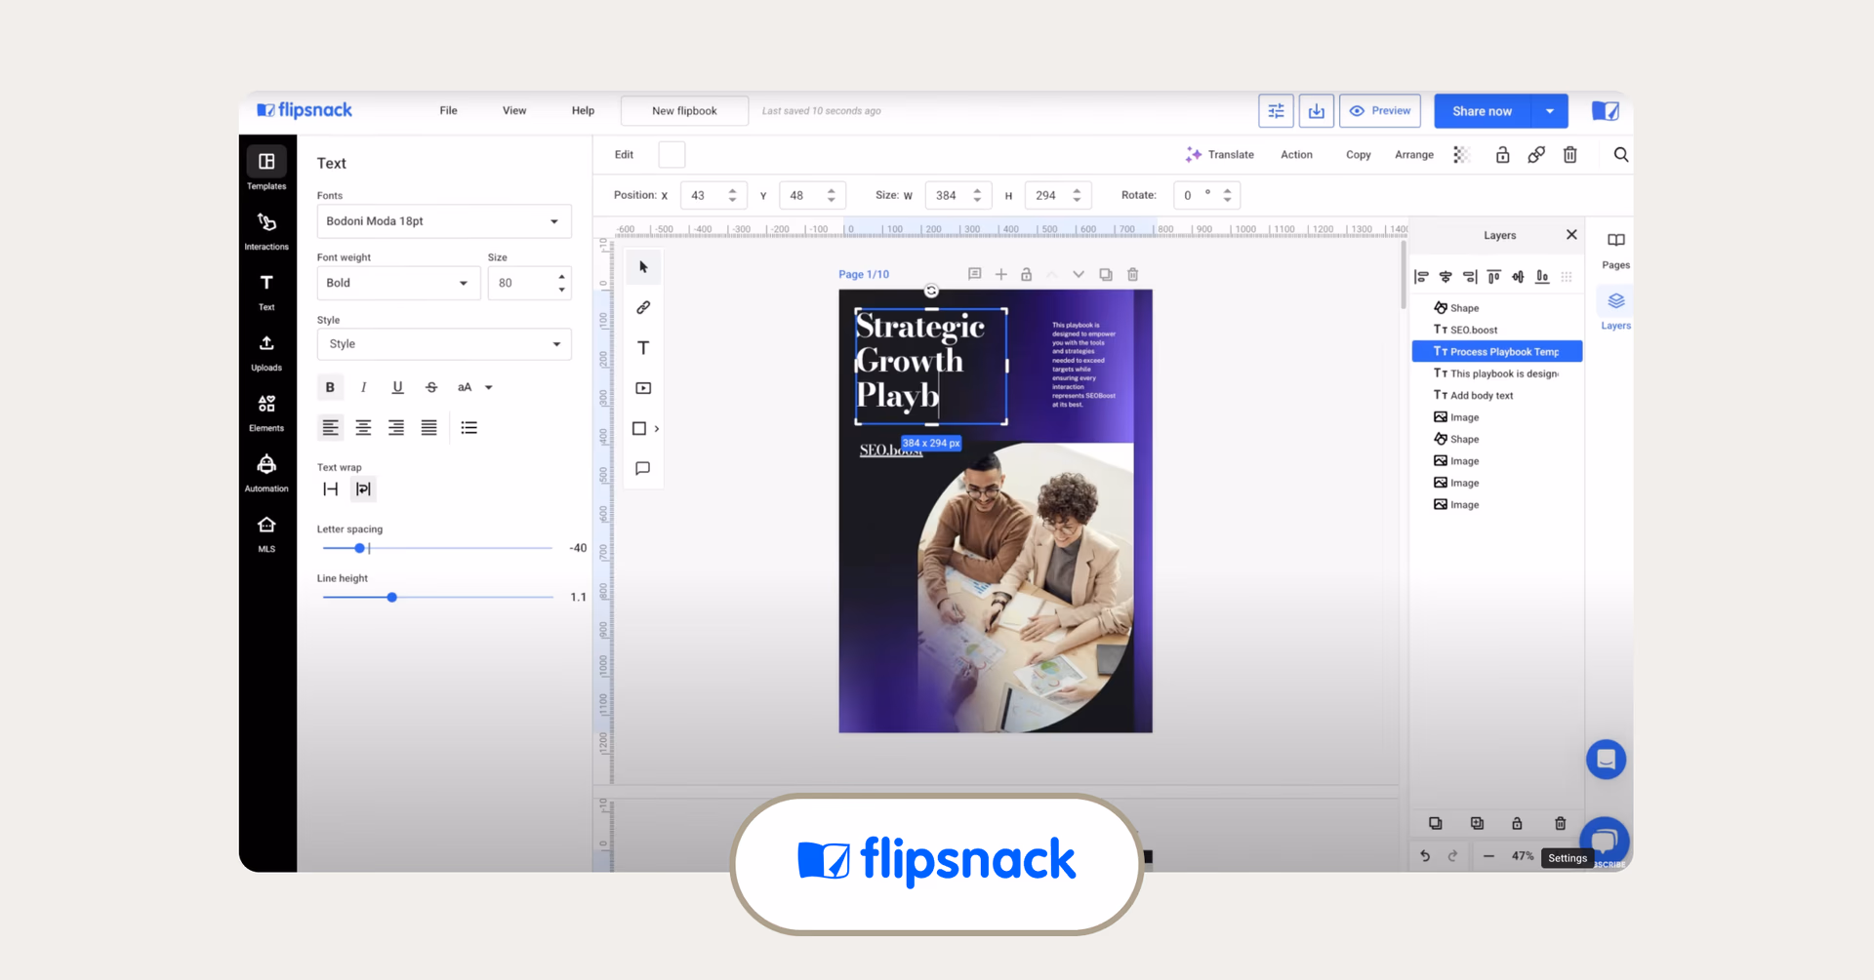The image size is (1874, 980).
Task: Open the Font weight dropdown
Action: [398, 283]
